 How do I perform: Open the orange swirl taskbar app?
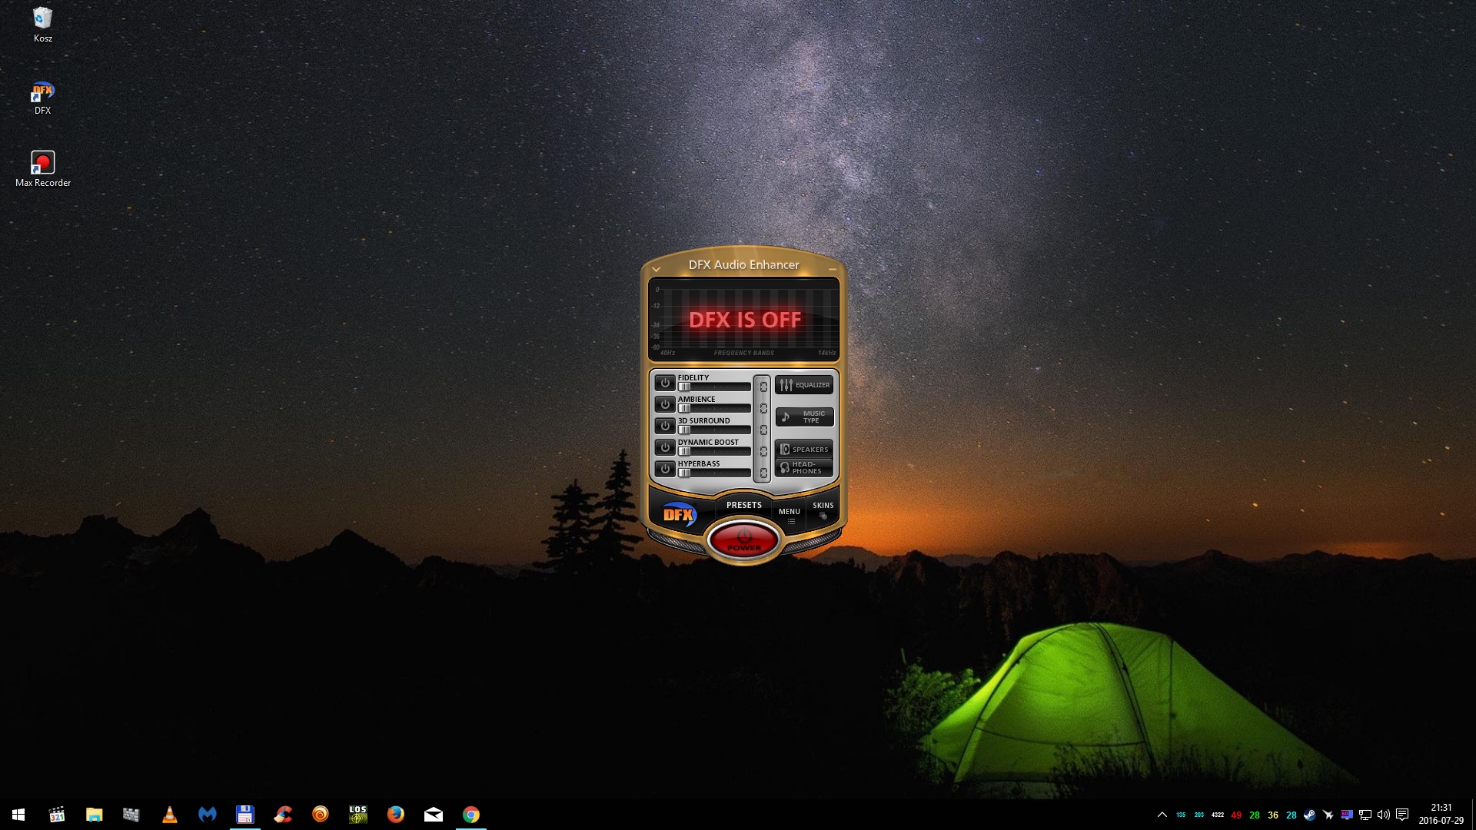[x=320, y=815]
